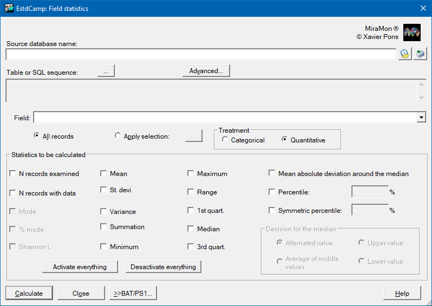
Task: Choose the Apply selection radio option
Action: tap(118, 136)
